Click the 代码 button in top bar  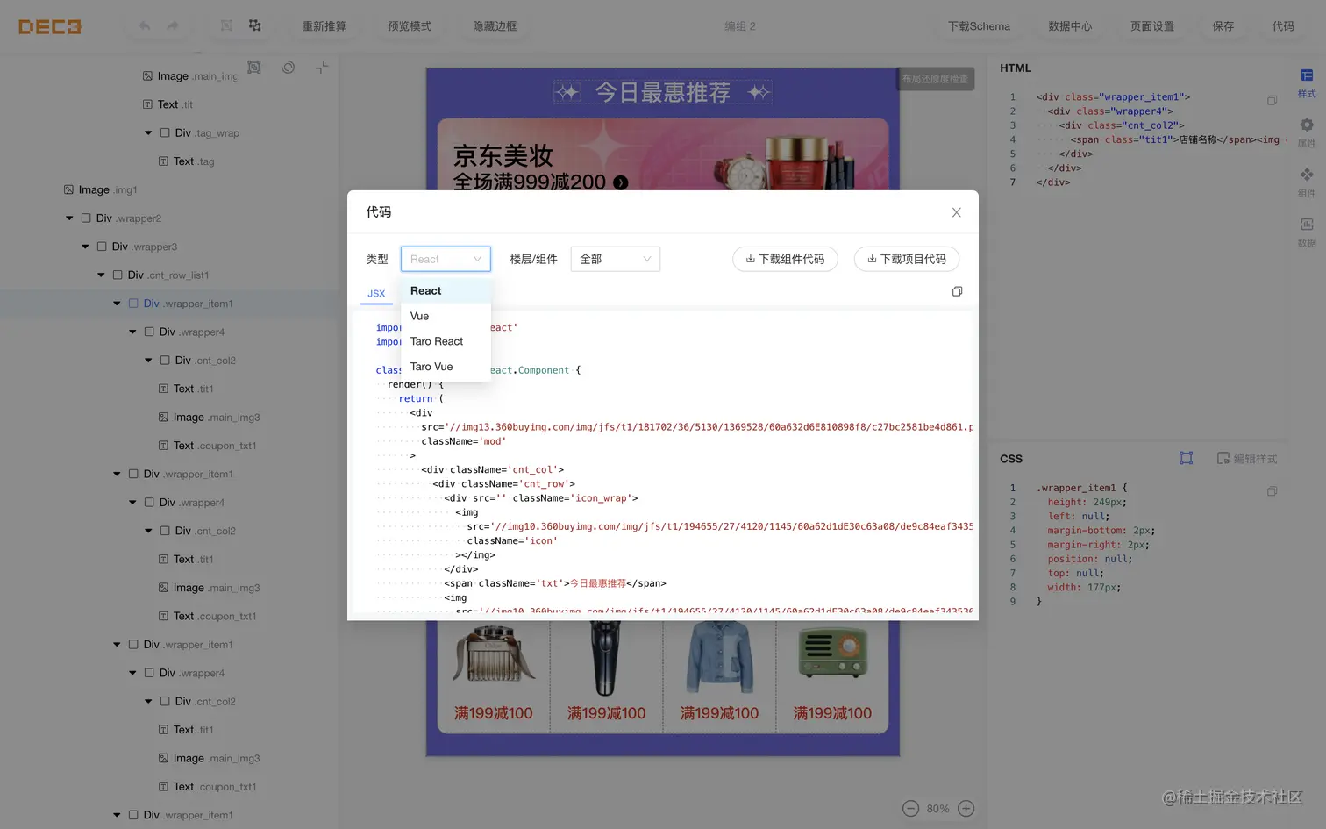pos(1283,26)
